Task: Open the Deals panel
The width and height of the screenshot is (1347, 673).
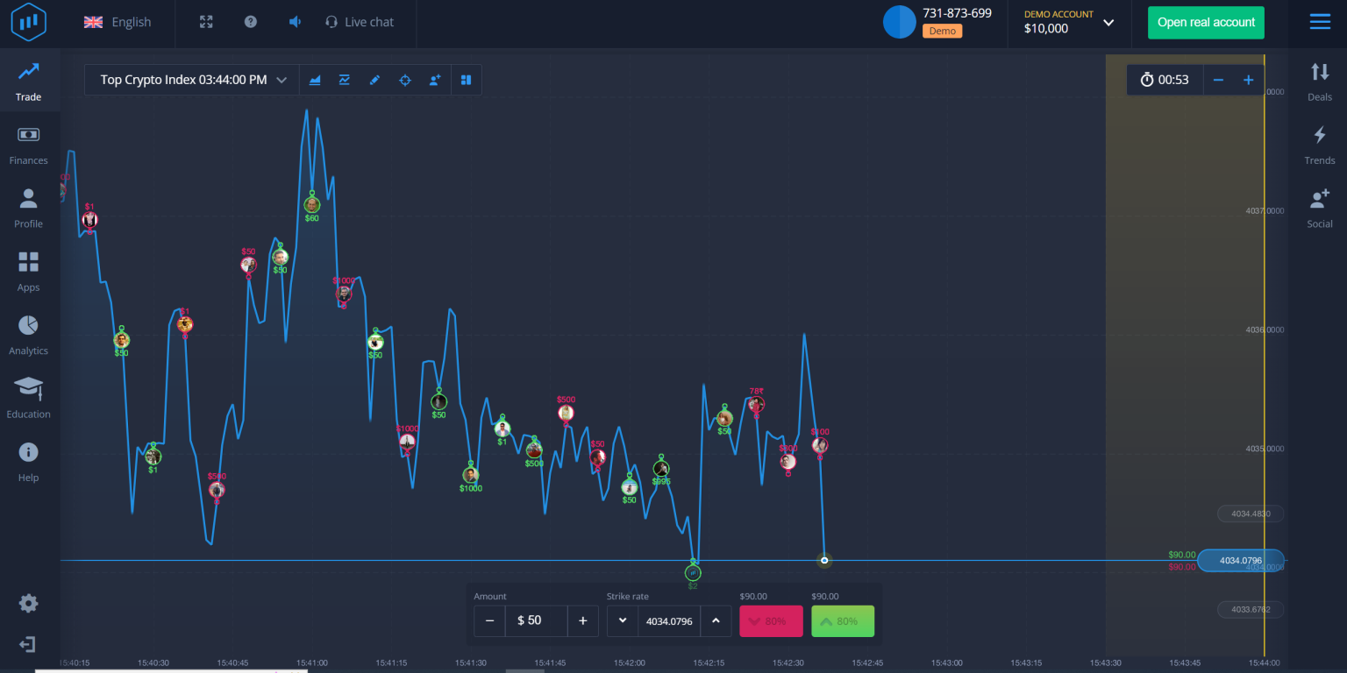Action: click(x=1319, y=83)
